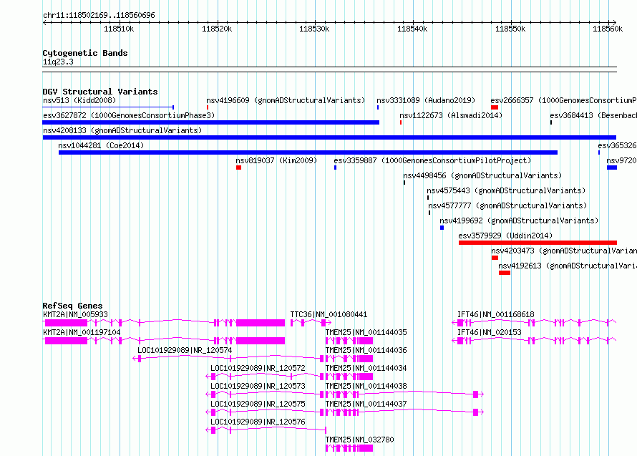The width and height of the screenshot is (637, 456).
Task: Click the 118530k ruler tick label
Action: [314, 29]
